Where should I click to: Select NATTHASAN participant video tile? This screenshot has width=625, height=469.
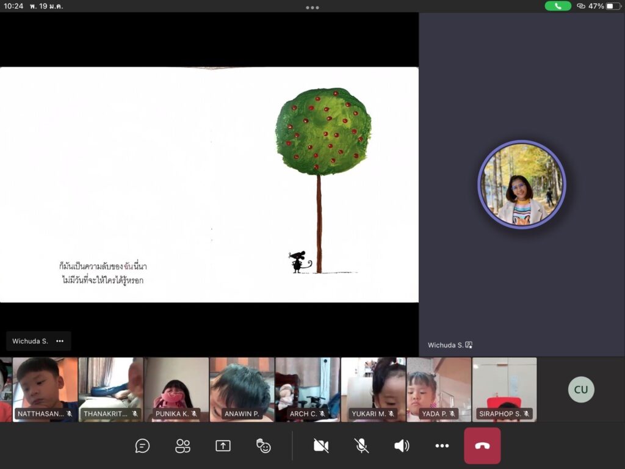point(45,389)
